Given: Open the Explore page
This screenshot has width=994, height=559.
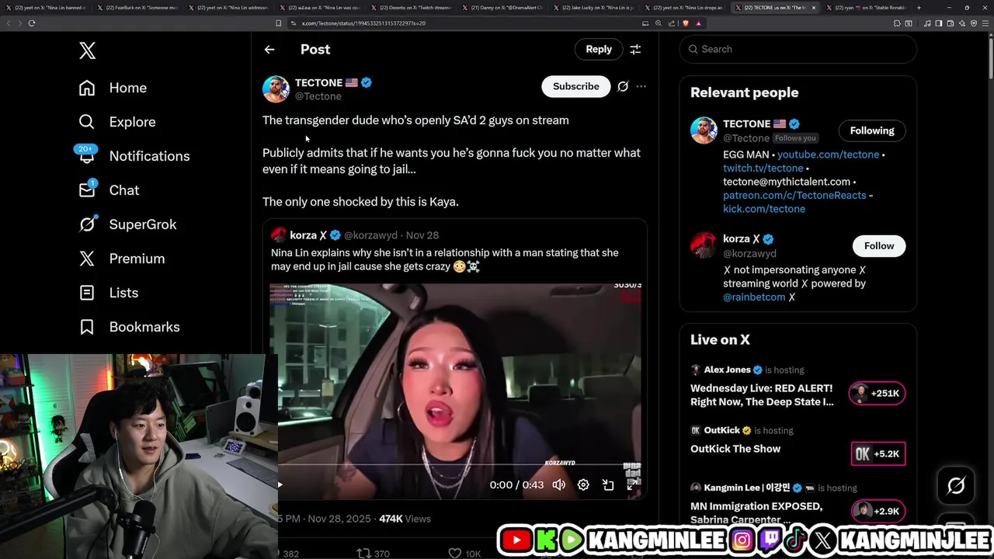Looking at the screenshot, I should (x=117, y=122).
